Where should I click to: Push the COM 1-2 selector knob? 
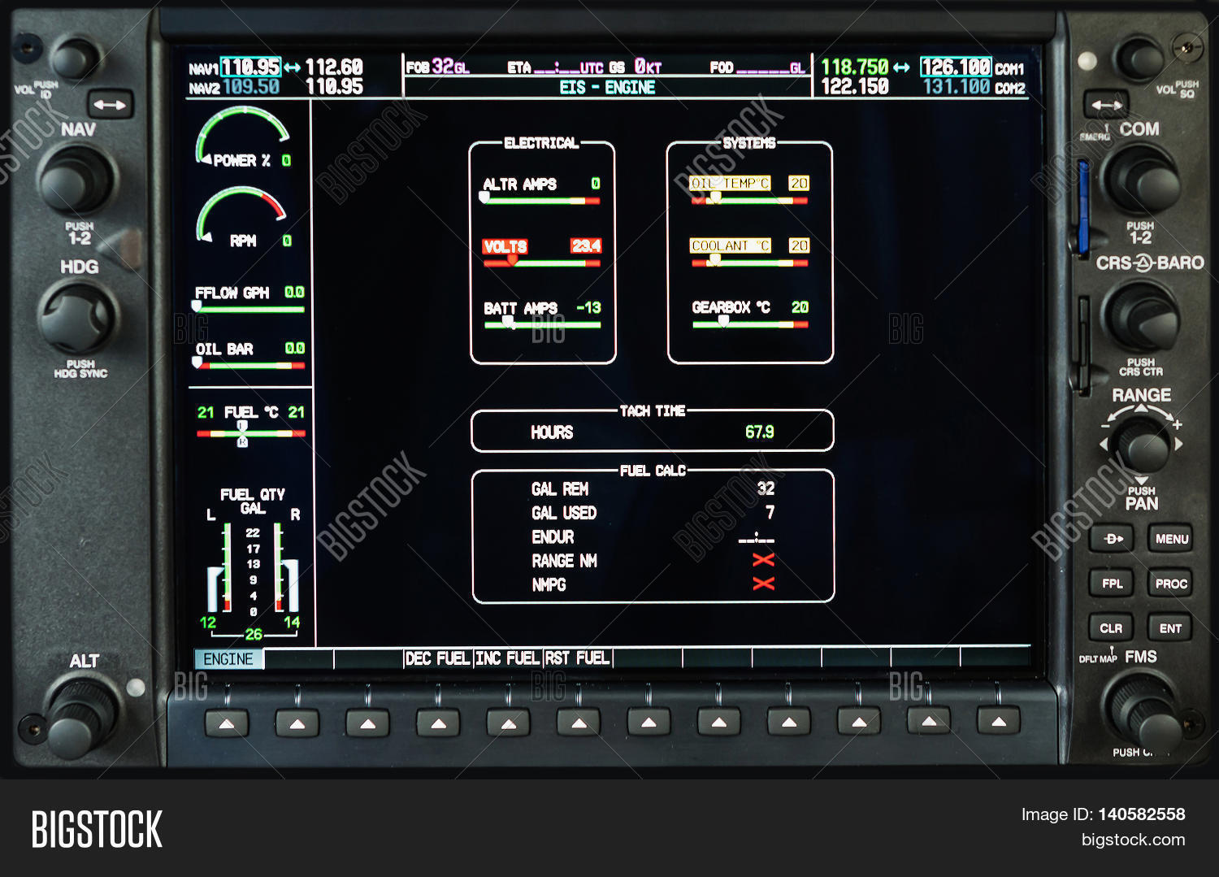click(1142, 181)
